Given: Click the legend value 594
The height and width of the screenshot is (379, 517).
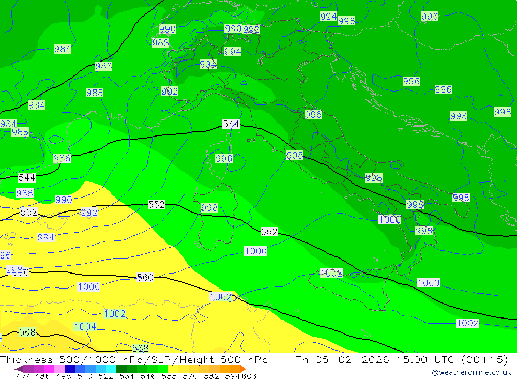Looking at the screenshot, I should pos(233,376).
